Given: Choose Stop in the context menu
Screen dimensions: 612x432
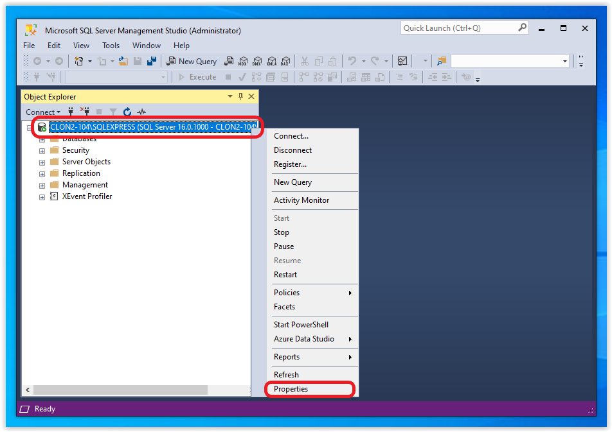Looking at the screenshot, I should [x=312, y=232].
